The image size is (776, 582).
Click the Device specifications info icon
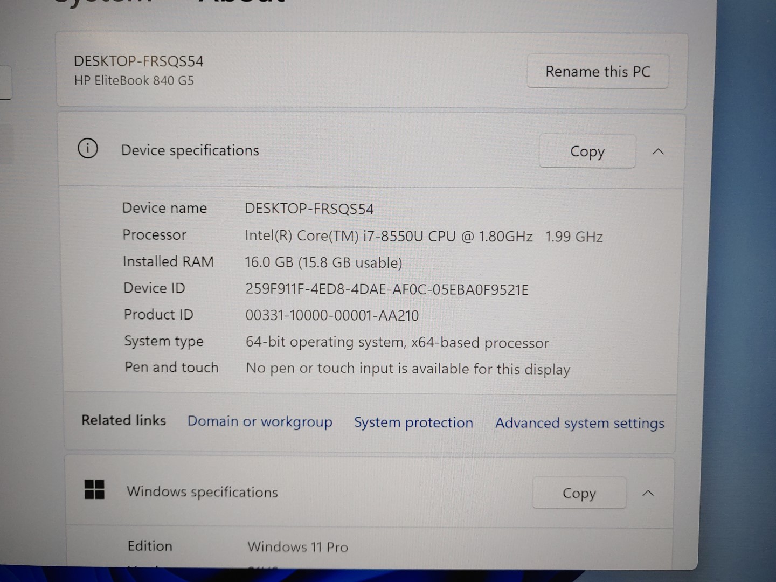point(88,148)
